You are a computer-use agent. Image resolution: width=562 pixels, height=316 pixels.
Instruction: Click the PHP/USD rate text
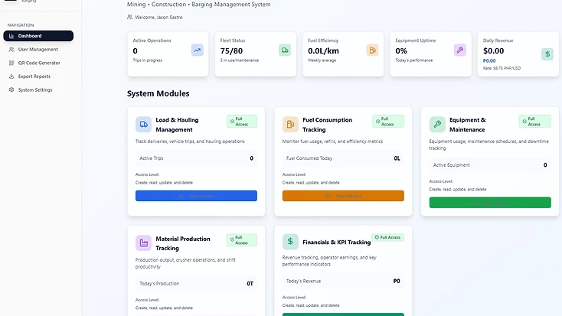tap(502, 68)
